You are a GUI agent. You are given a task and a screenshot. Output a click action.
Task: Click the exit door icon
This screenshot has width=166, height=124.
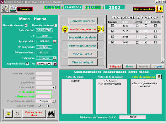159,9
